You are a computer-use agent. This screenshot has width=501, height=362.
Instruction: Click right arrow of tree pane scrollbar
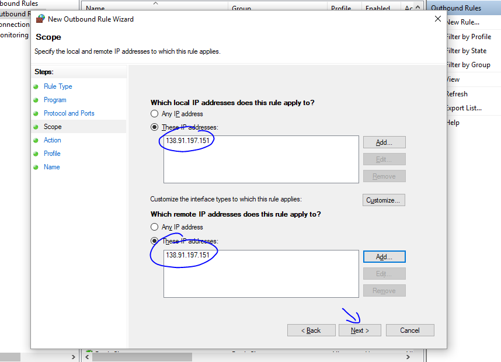click(x=74, y=357)
